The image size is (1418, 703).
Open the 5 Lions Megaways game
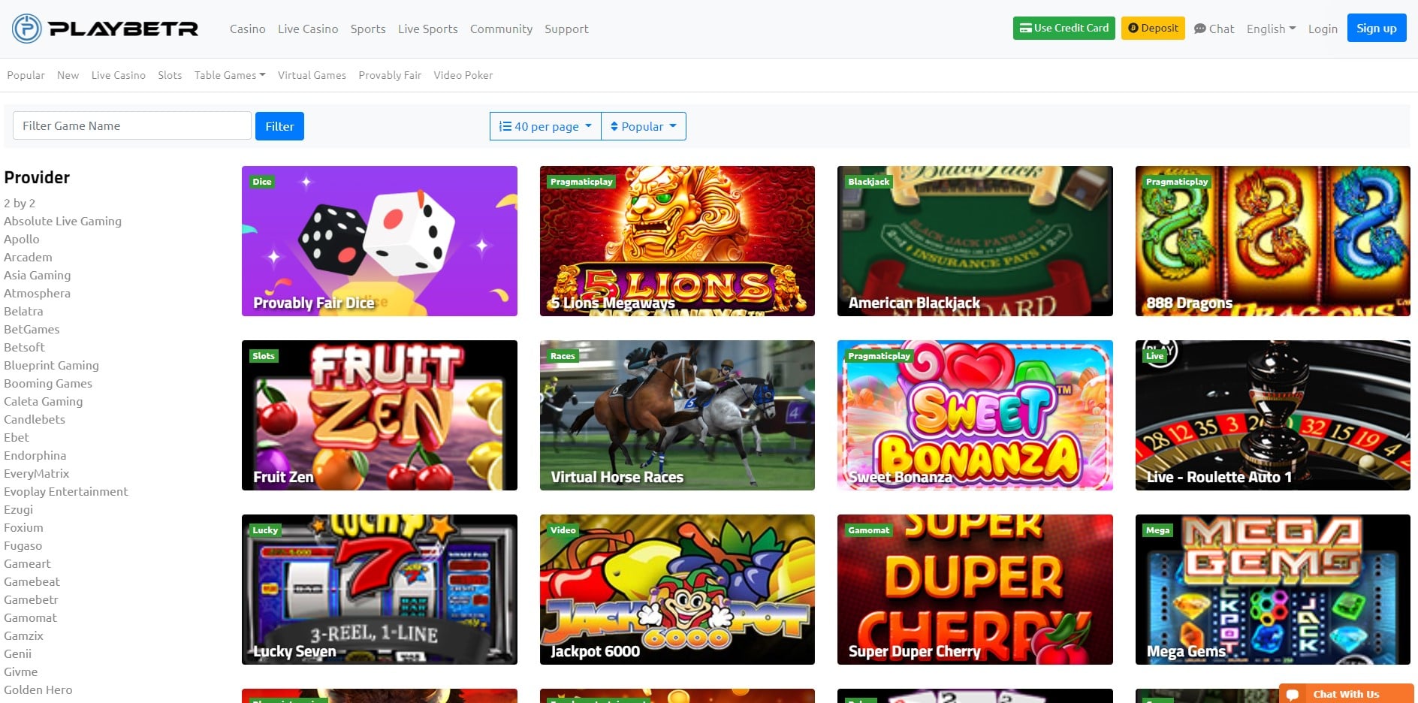coord(677,241)
